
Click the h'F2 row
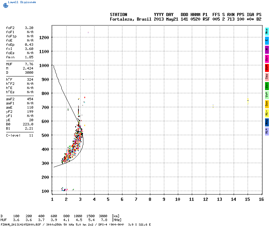click(20, 84)
